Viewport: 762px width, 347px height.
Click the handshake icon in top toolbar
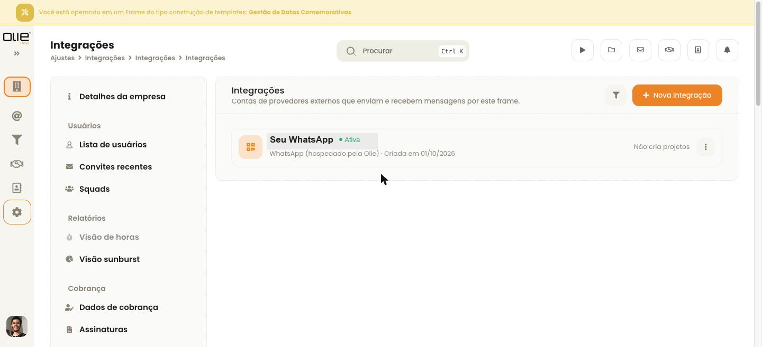coord(669,50)
